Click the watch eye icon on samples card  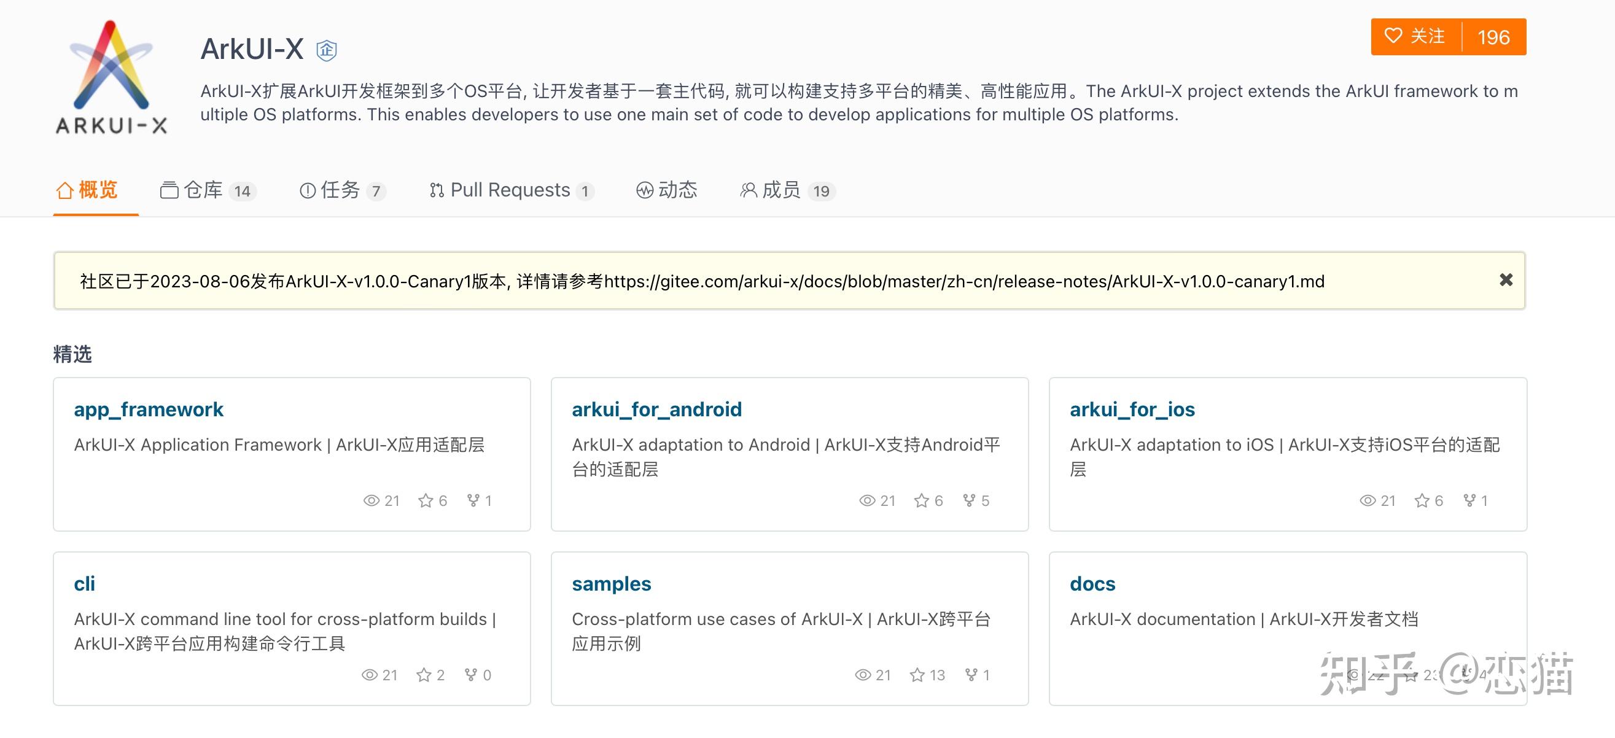(x=863, y=675)
